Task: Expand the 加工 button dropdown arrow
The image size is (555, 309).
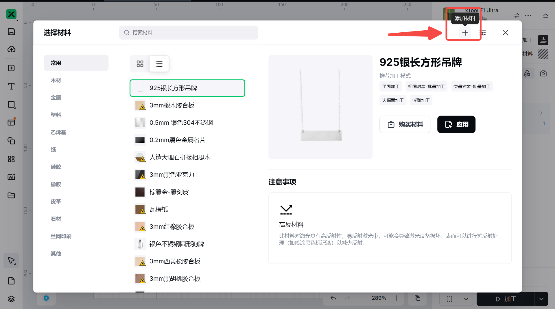Action: pos(541,299)
